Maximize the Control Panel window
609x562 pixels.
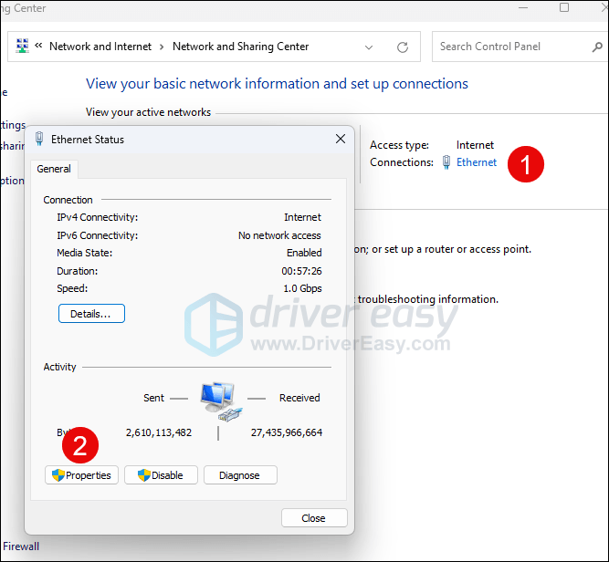click(x=564, y=8)
